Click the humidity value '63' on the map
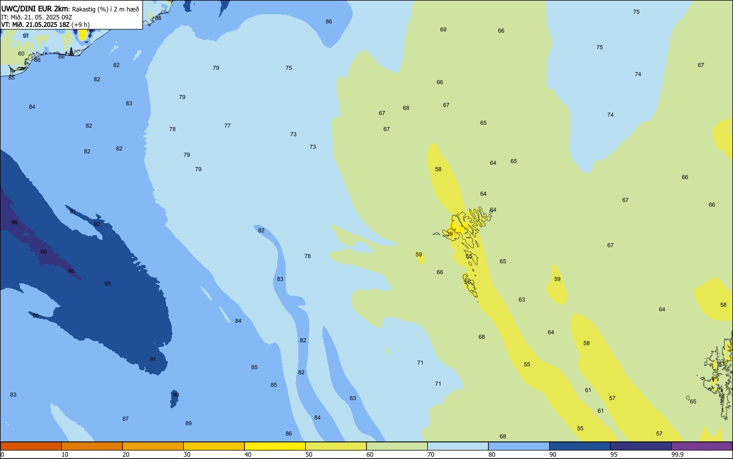The width and height of the screenshot is (733, 459). click(522, 299)
